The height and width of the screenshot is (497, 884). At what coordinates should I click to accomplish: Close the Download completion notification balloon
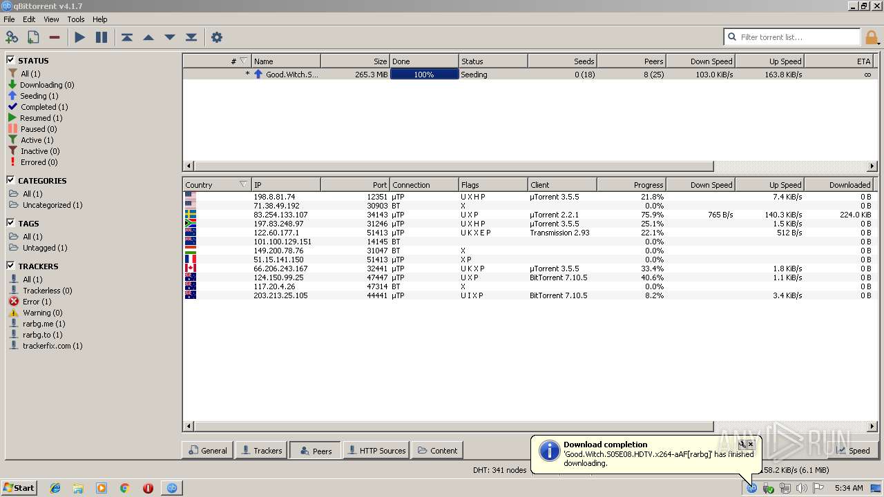tap(751, 445)
